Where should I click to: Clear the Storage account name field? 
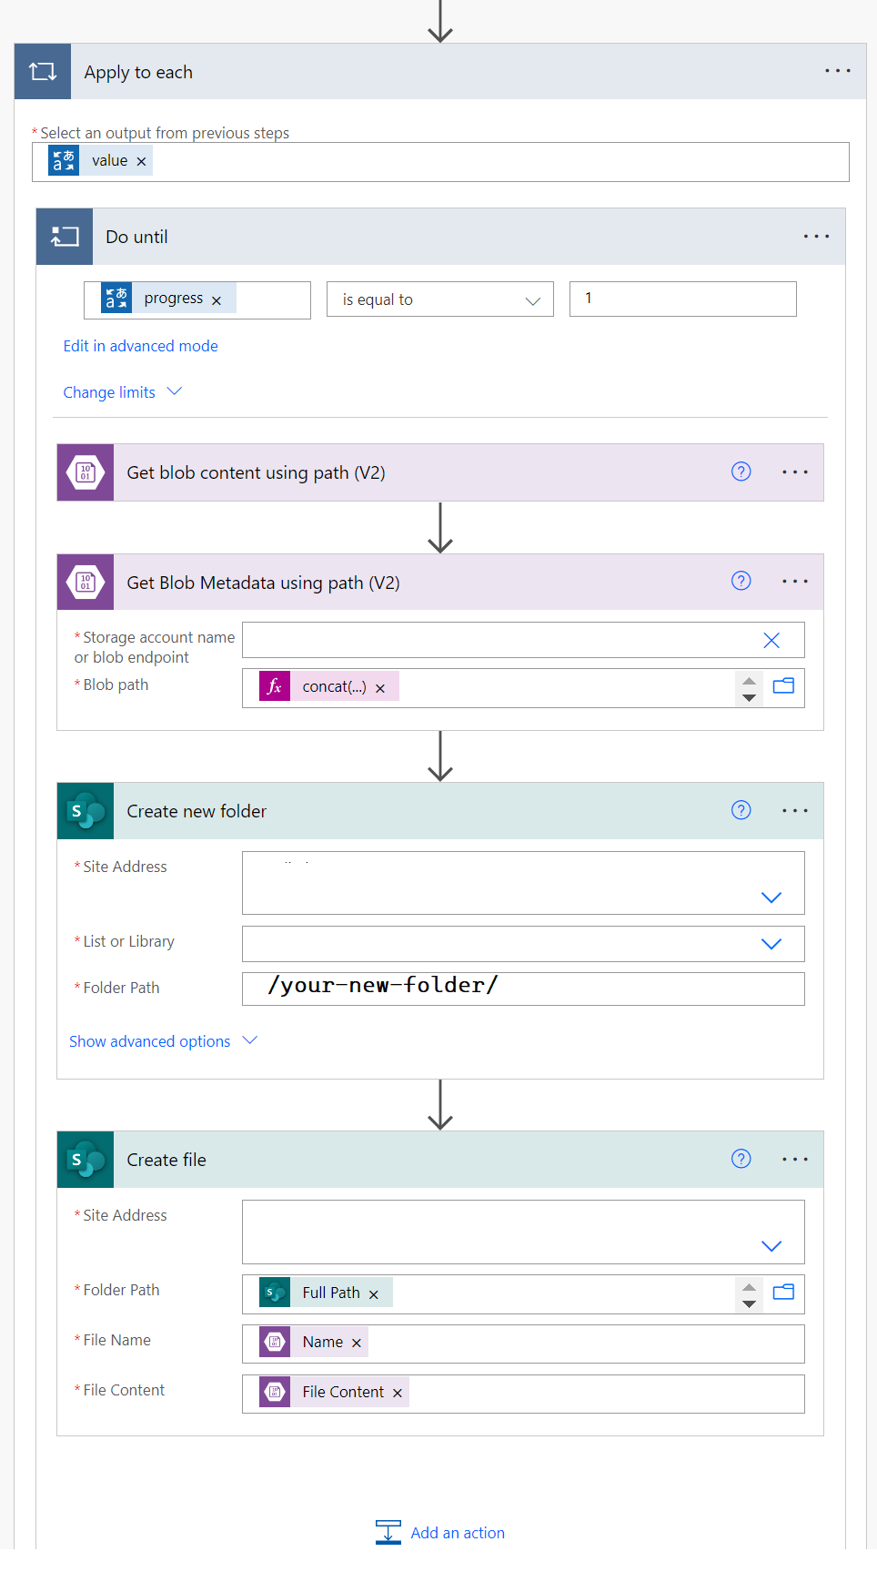click(x=771, y=640)
